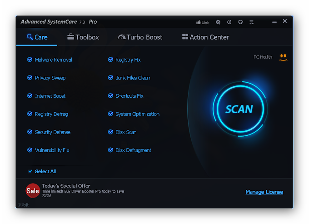309x224 pixels.
Task: Click the Toolbox briefcase icon
Action: pos(70,37)
